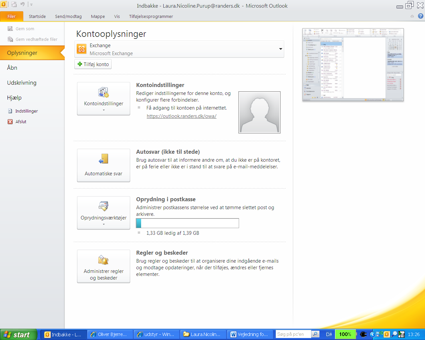Click the taskbar desktop search magnifier button
This screenshot has width=425, height=340.
(315, 334)
